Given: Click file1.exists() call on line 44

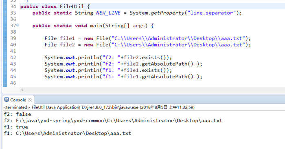Looking at the screenshot, I should (x=146, y=70).
